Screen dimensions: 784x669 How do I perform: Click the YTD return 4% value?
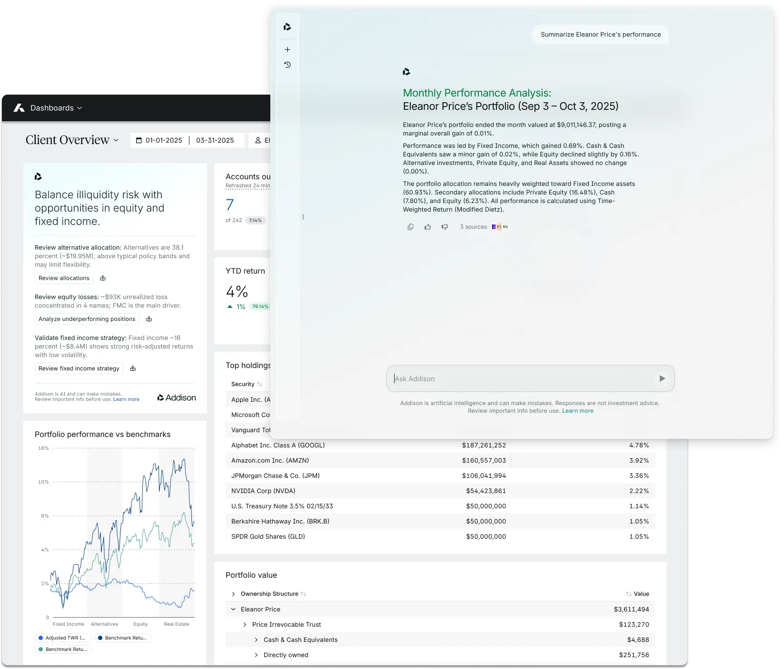[x=237, y=291]
